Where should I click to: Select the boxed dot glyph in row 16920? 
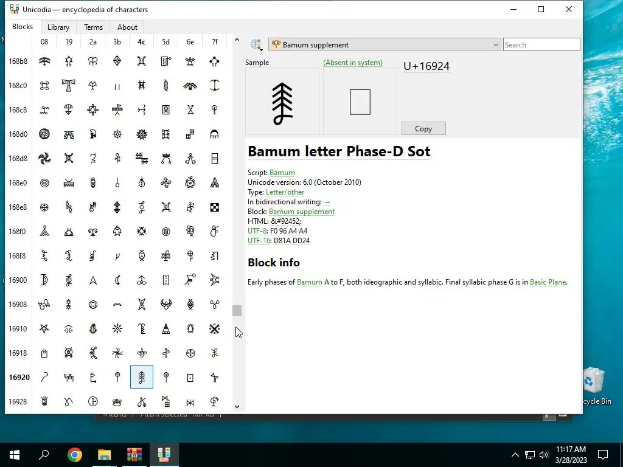[x=190, y=377]
